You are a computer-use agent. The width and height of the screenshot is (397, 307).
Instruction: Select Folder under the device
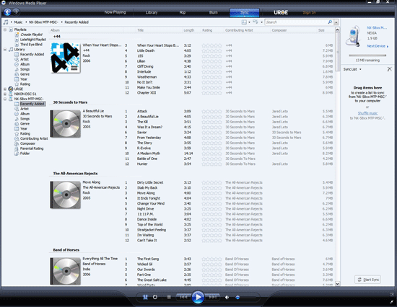[x=25, y=153]
